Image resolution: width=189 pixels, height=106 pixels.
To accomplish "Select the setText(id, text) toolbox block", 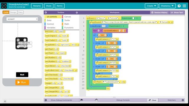I will click(x=56, y=53).
